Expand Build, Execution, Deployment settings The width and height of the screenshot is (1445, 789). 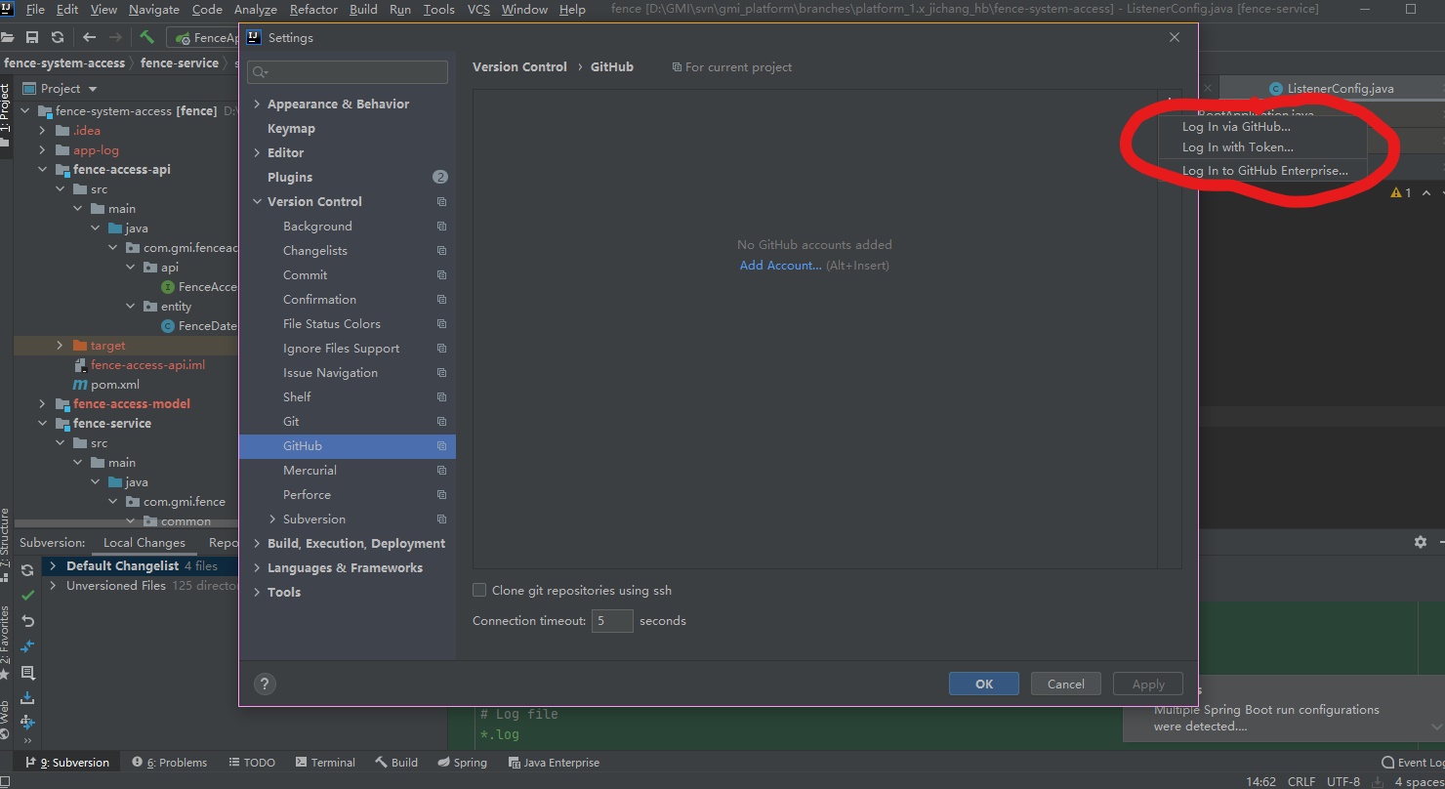[257, 543]
